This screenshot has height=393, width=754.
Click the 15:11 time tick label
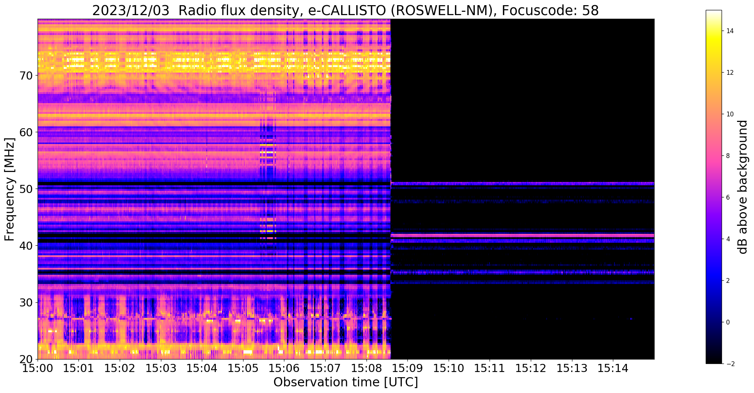pos(490,368)
